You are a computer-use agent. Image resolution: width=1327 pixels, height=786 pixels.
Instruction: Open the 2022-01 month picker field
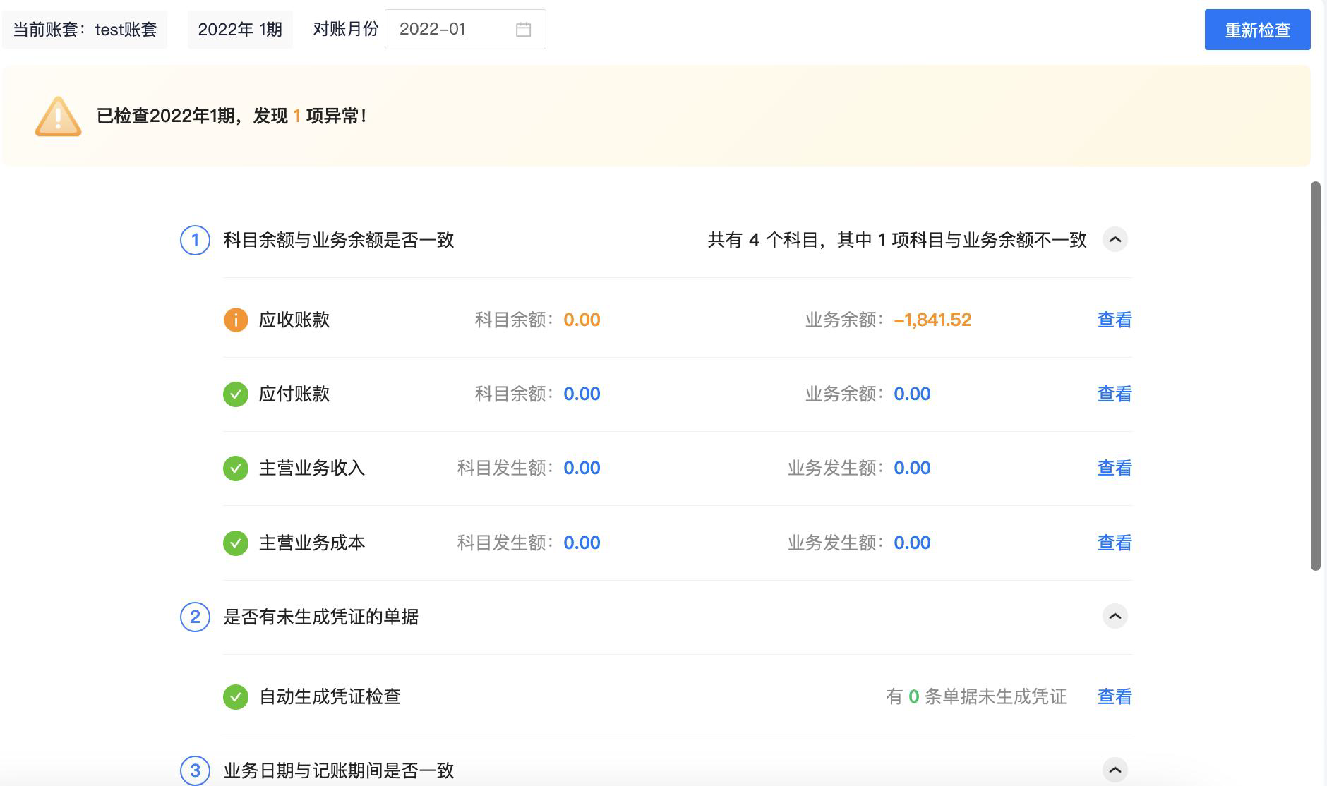pyautogui.click(x=452, y=29)
